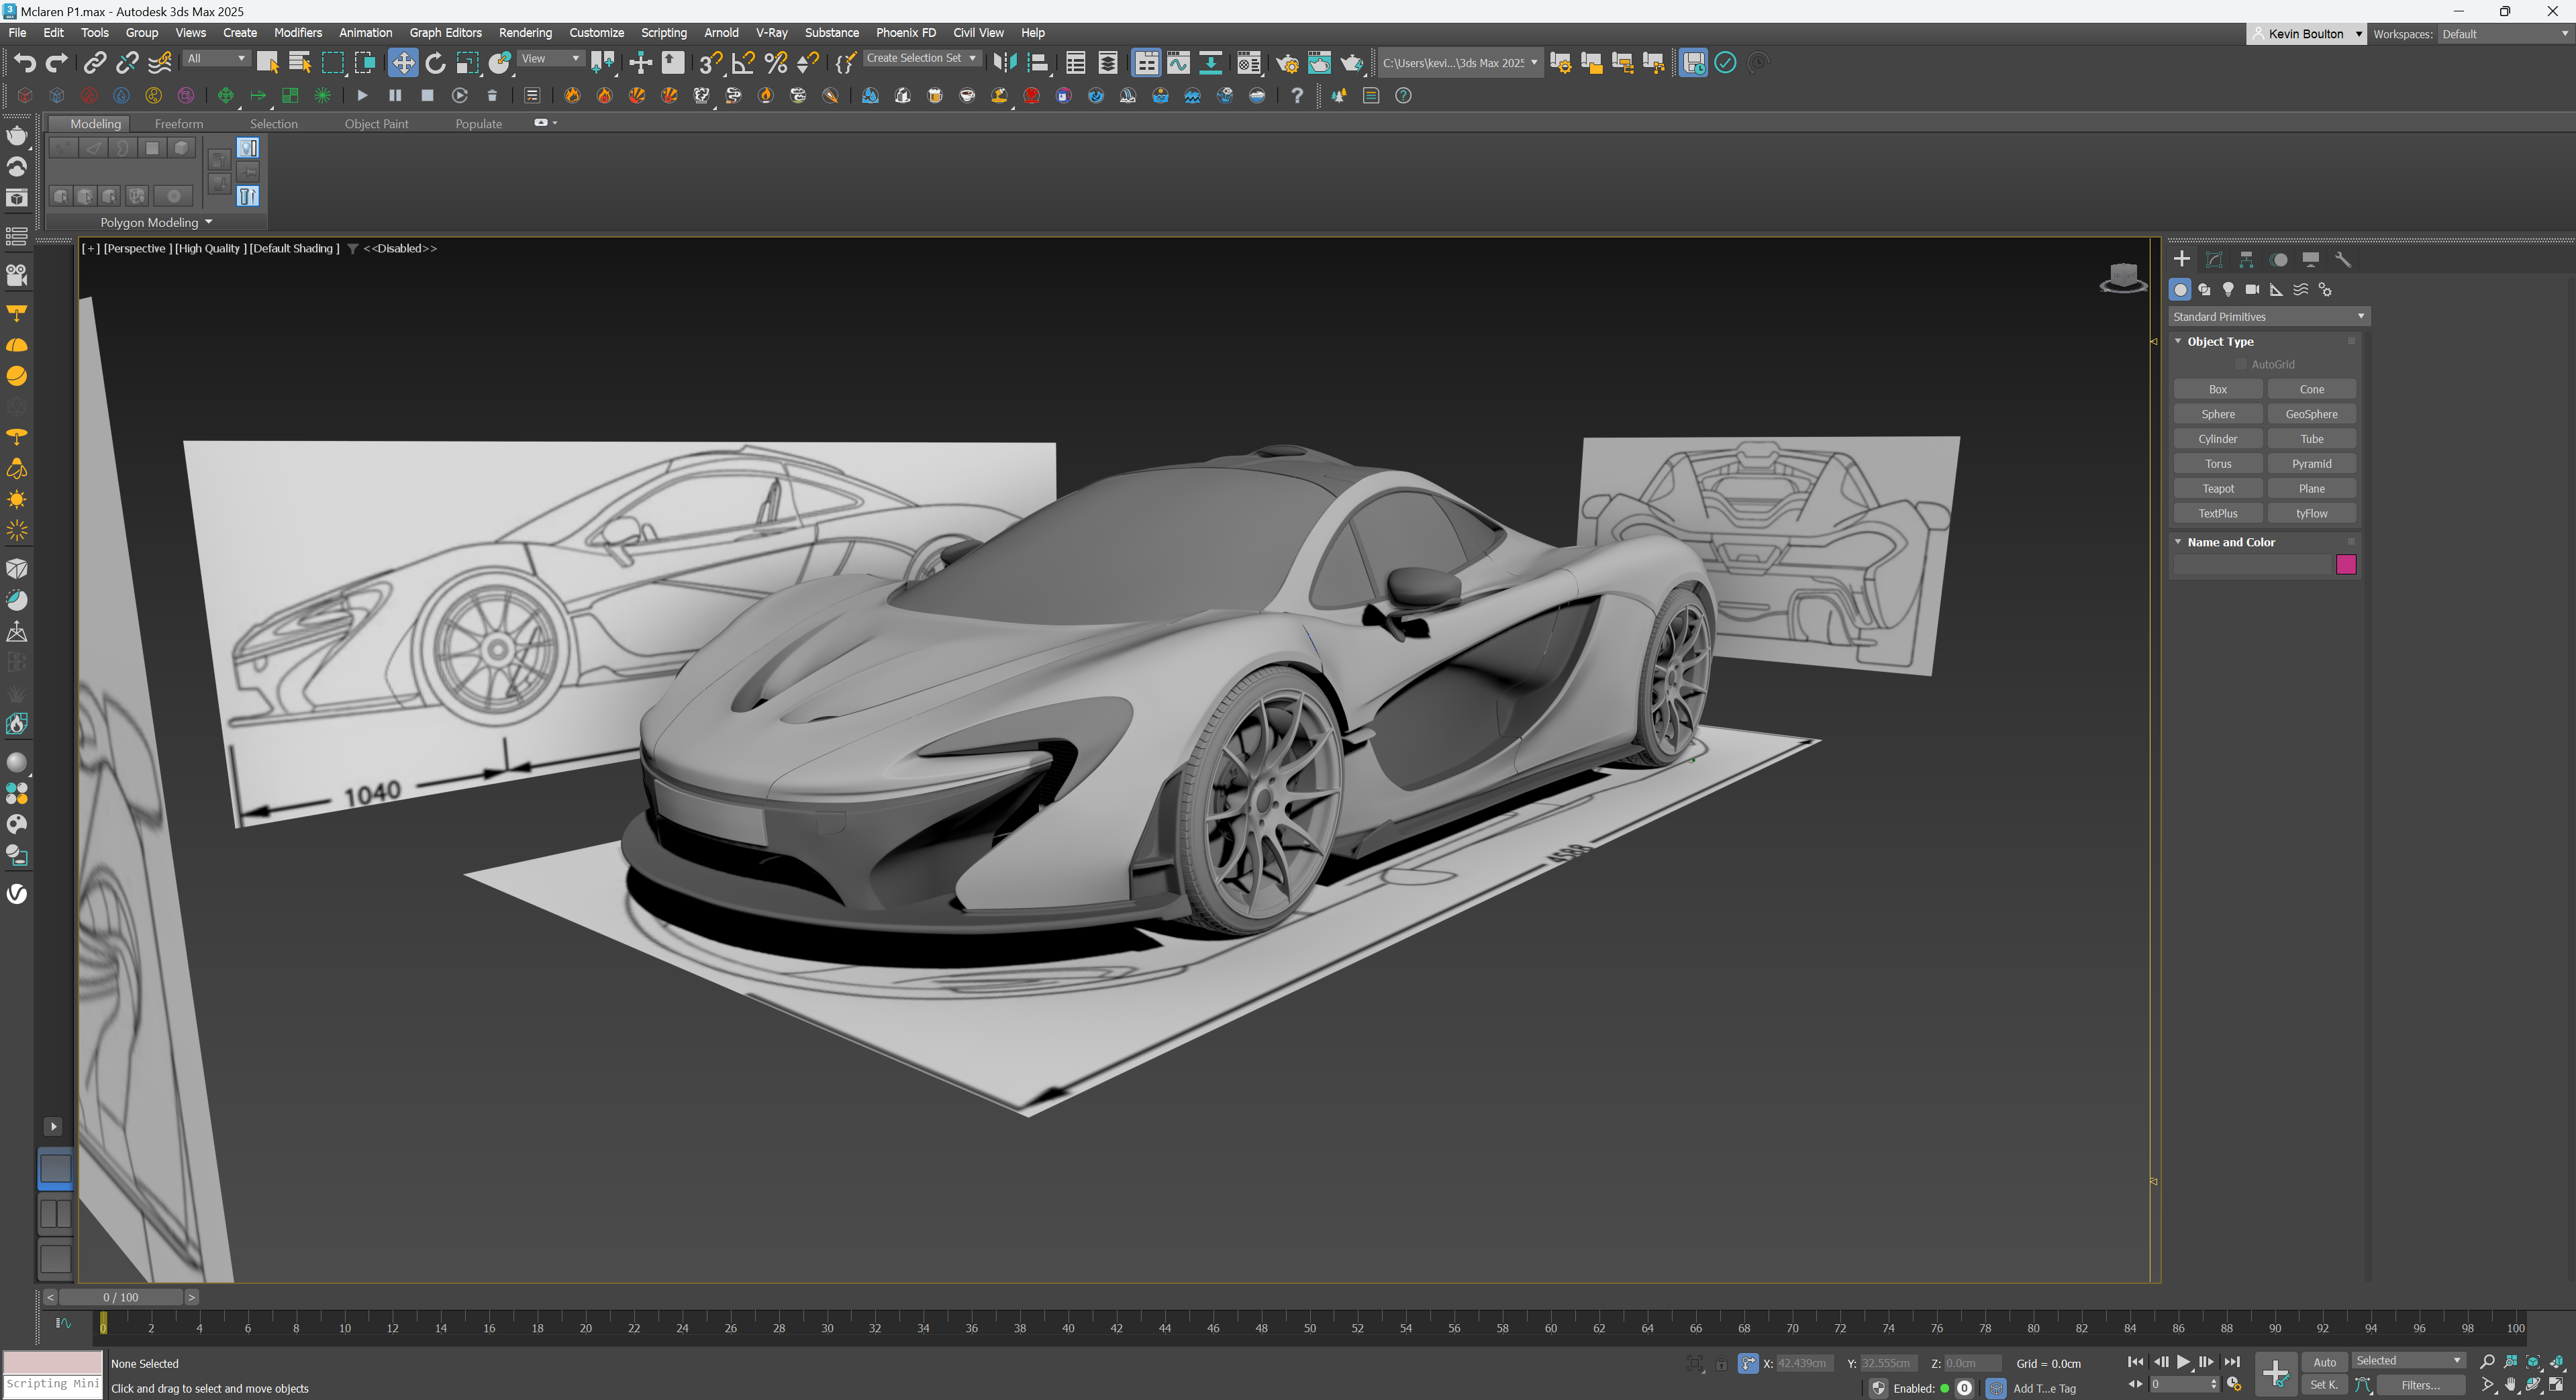This screenshot has height=1400, width=2576.
Task: Open the Modify panel tab
Action: click(2214, 260)
